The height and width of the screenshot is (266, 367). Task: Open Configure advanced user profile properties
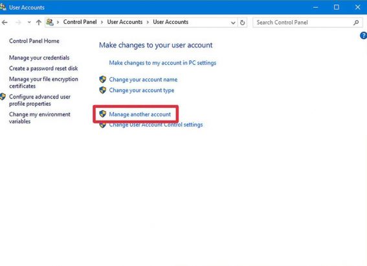click(x=39, y=100)
